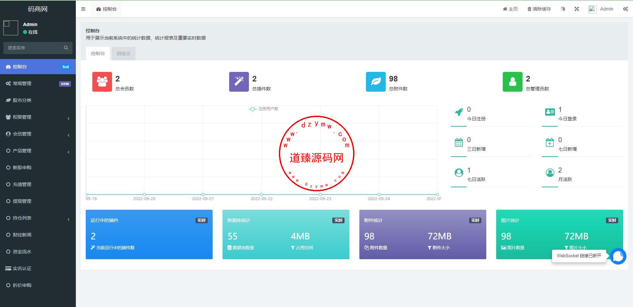This screenshot has width=633, height=307.
Task: Open the chat bubble floating icon
Action: pos(618,256)
